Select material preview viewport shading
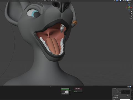Viewport: 133px width, 100px height. (x=129, y=1)
